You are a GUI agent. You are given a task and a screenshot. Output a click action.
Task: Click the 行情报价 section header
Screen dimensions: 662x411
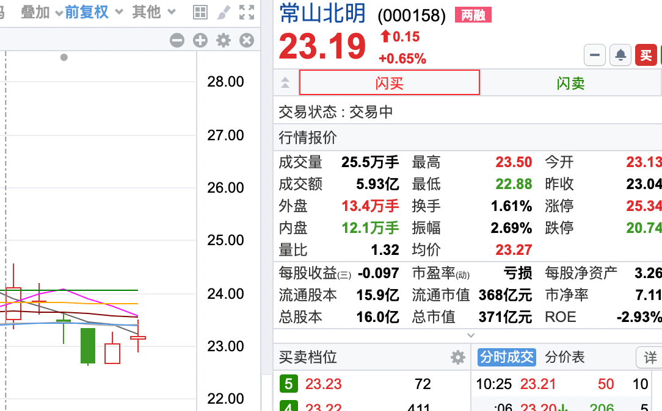(307, 137)
